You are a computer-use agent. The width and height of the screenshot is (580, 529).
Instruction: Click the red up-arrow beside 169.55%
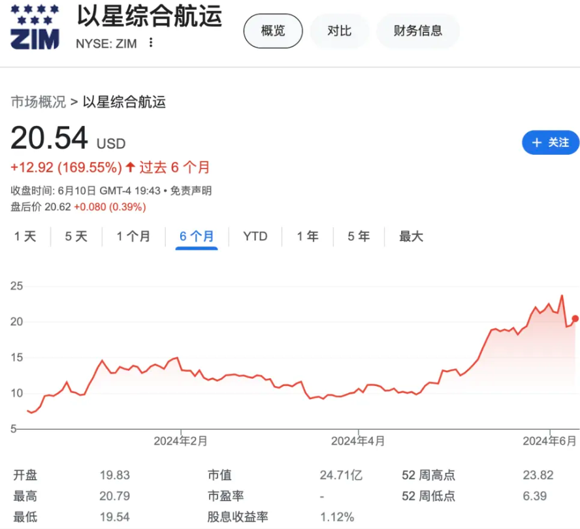point(130,167)
